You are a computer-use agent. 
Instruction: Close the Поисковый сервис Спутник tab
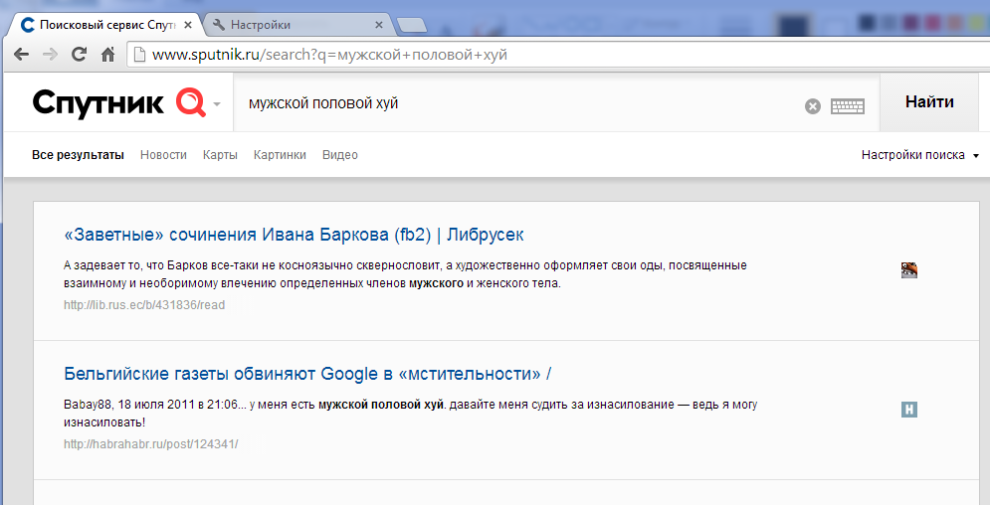tap(187, 25)
